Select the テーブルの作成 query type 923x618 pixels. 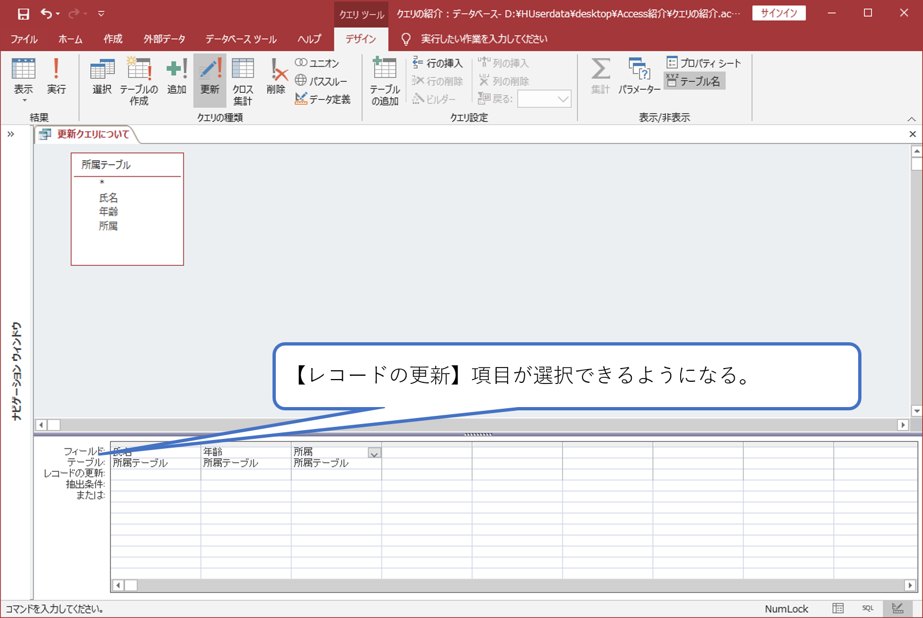point(139,81)
